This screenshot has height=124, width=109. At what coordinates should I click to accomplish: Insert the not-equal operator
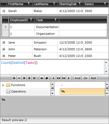pos(47,78)
